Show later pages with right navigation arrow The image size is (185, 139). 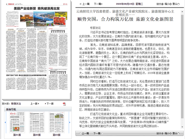pyautogui.click(x=70, y=122)
